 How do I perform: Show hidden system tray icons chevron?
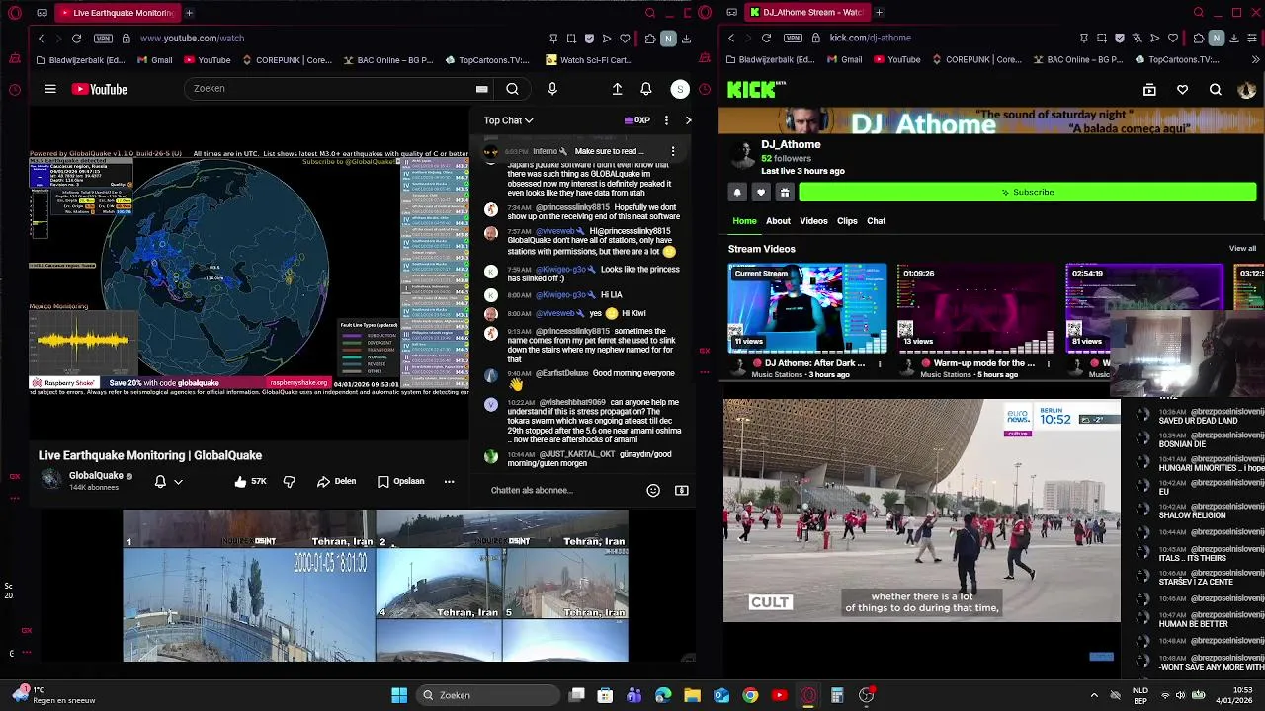coord(1094,695)
